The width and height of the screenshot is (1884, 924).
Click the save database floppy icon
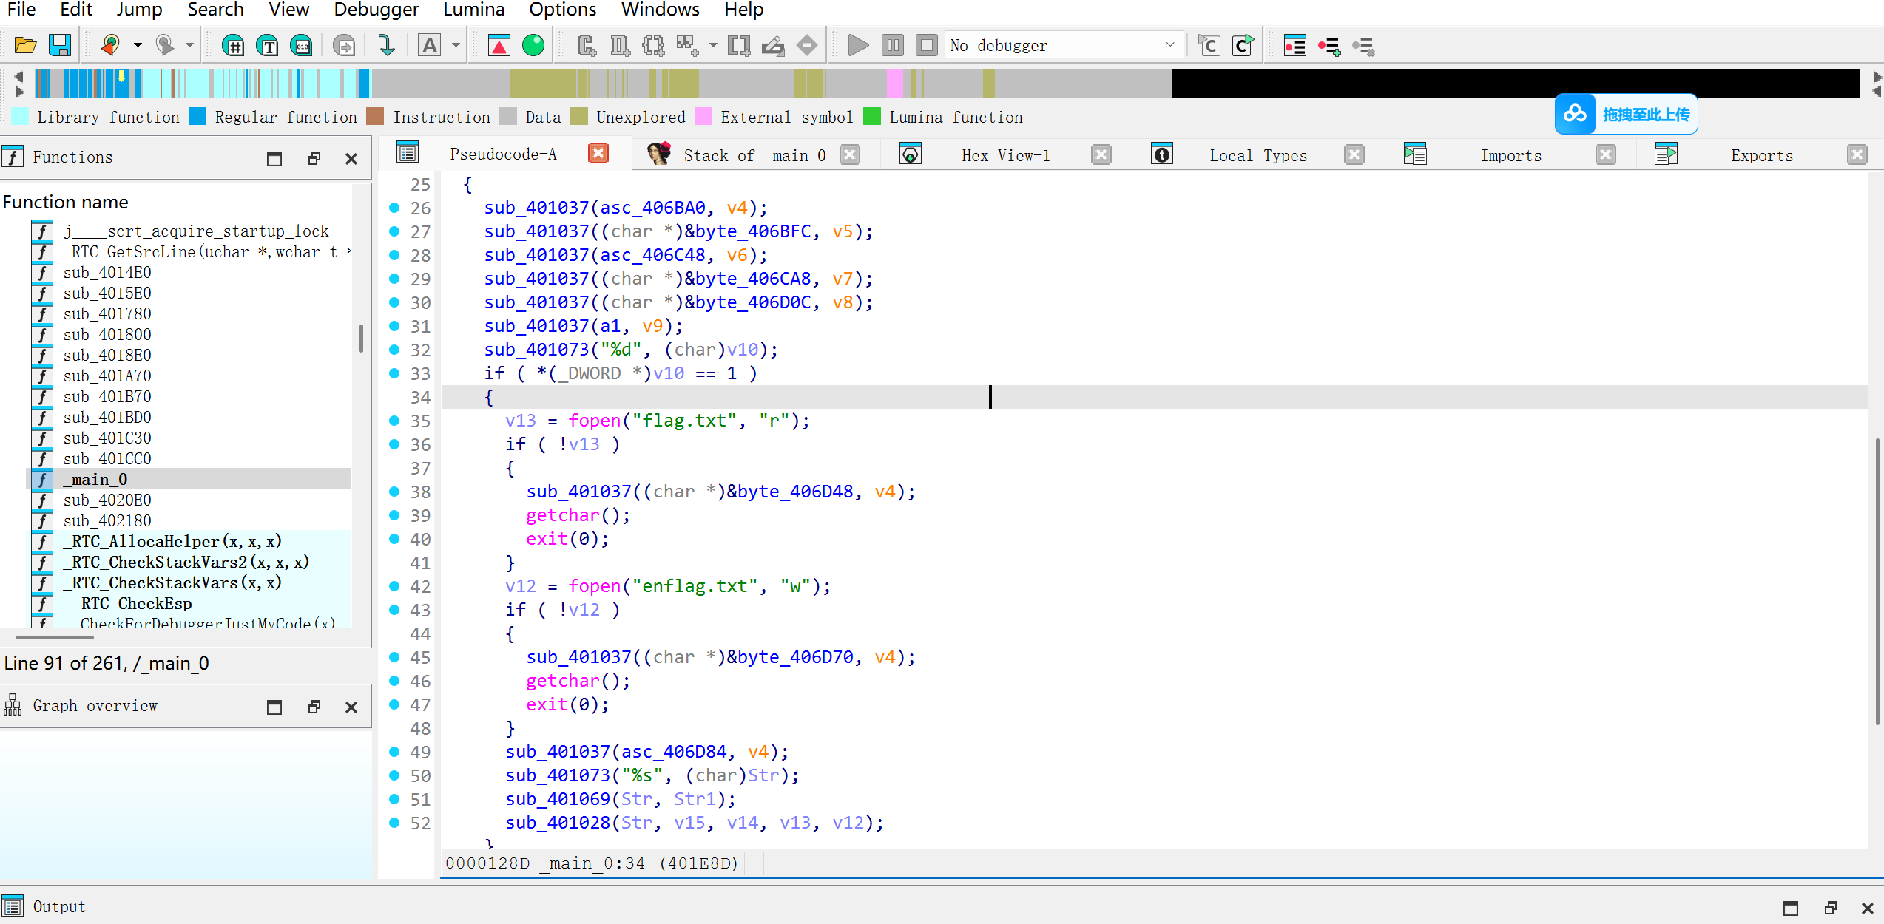(x=60, y=46)
